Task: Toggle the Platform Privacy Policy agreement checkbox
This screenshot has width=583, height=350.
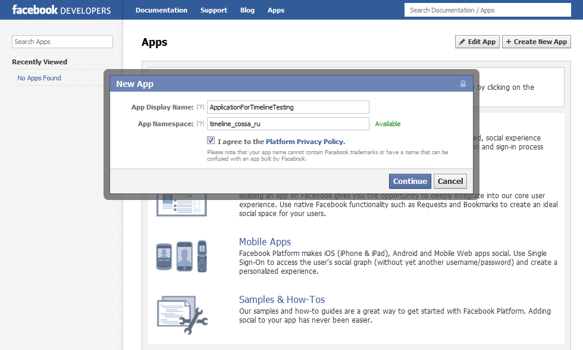Action: [211, 140]
